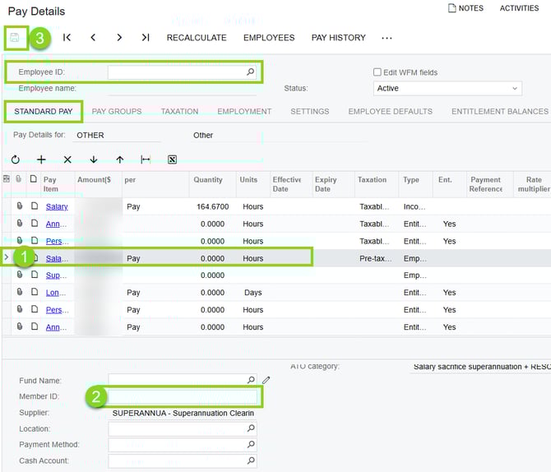This screenshot has width=551, height=472.
Task: Click the grid refresh icon
Action: (16, 160)
